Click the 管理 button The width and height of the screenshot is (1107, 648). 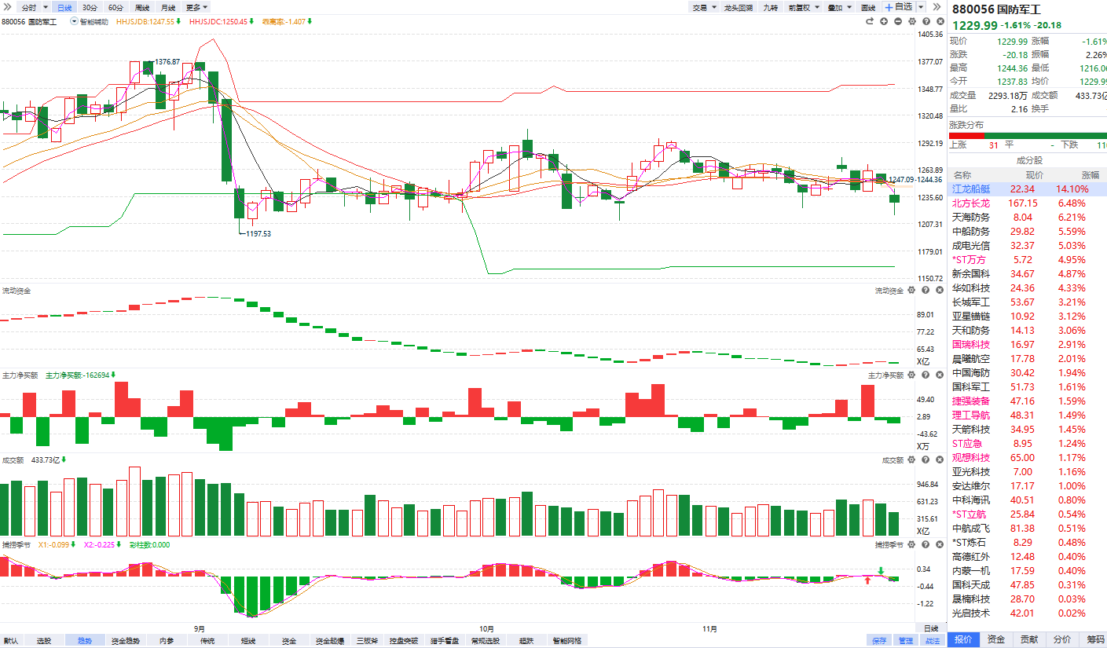[x=906, y=641]
